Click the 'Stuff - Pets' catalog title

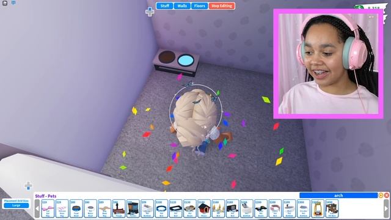[x=46, y=196]
